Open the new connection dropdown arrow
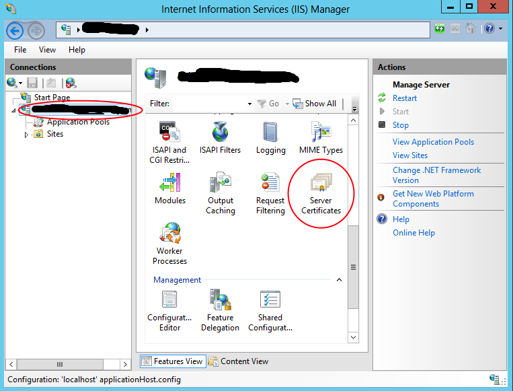 click(20, 83)
